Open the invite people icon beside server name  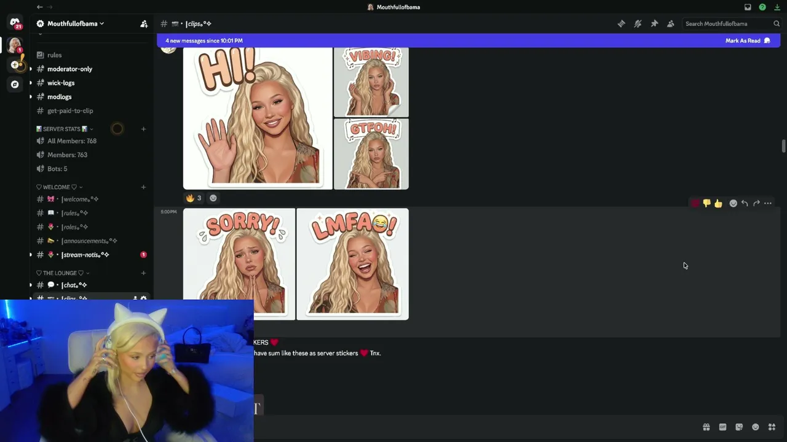[144, 23]
